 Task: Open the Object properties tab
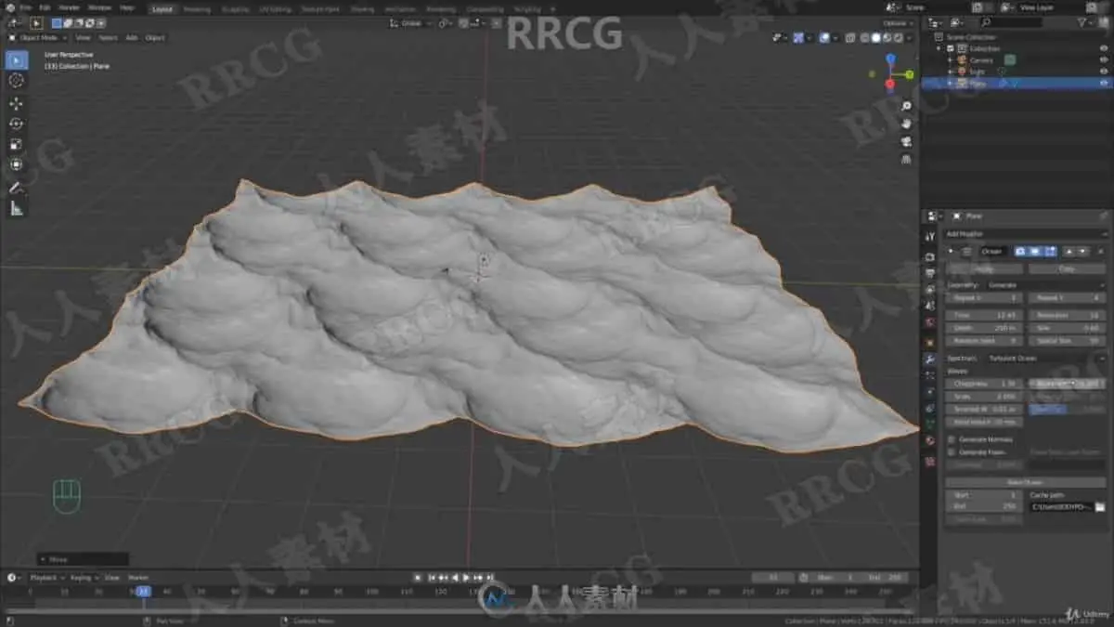click(929, 341)
